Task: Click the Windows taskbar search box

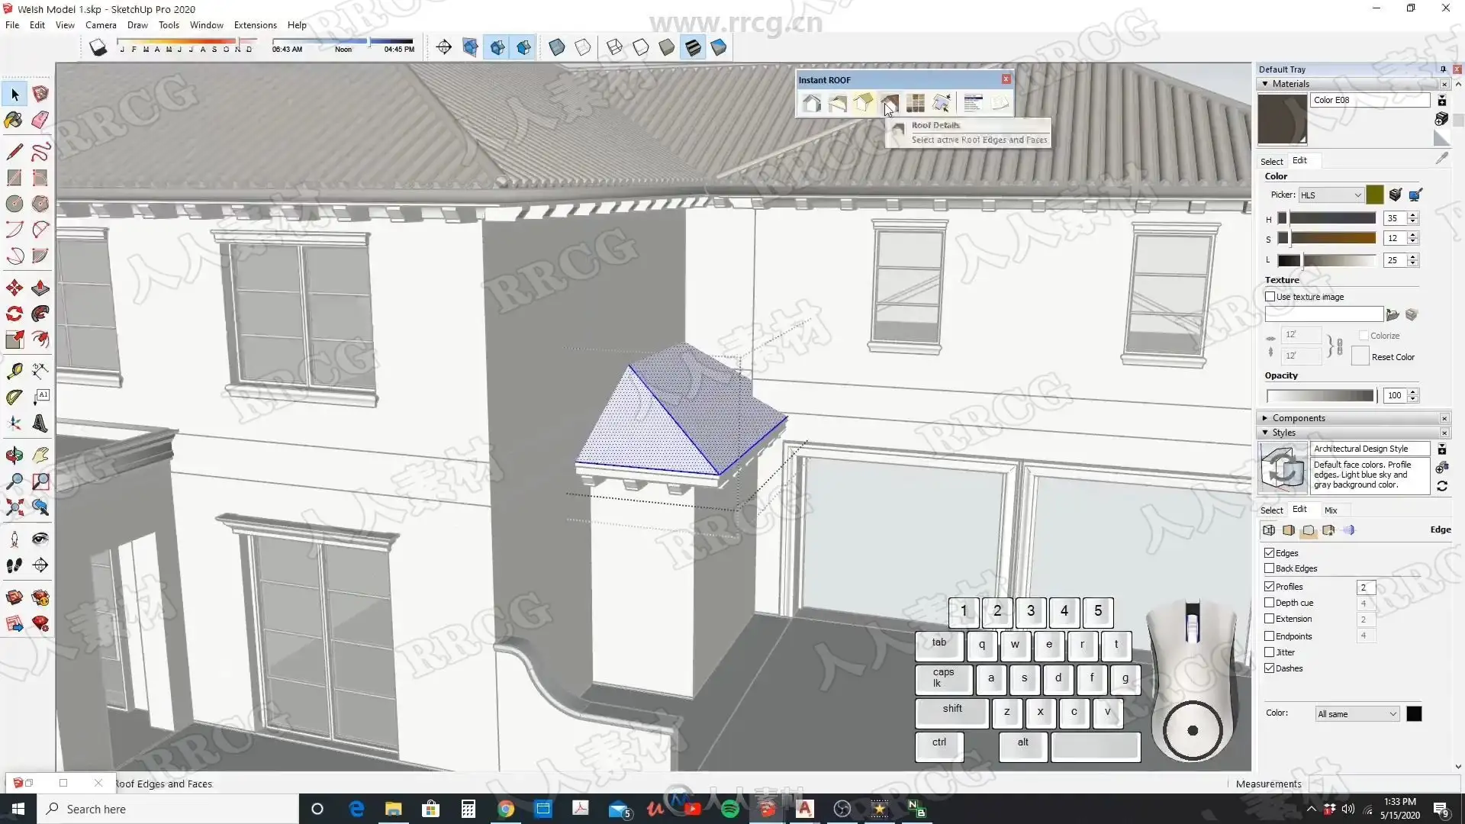Action: click(x=168, y=809)
